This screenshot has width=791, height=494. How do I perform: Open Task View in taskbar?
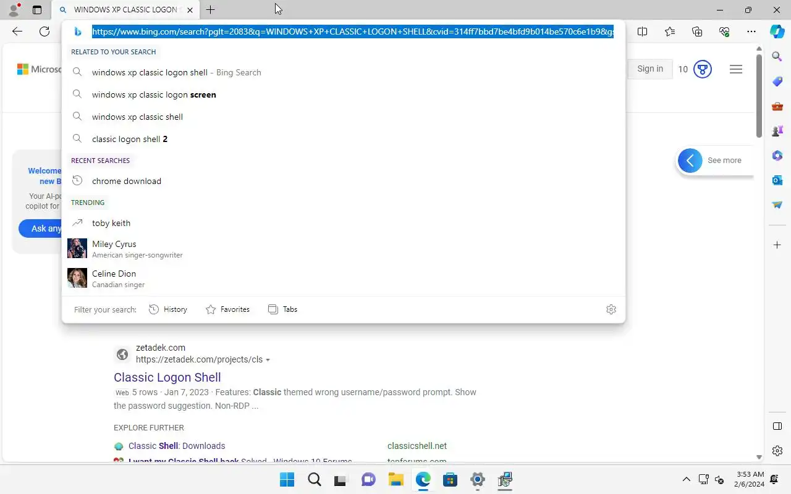(x=341, y=480)
